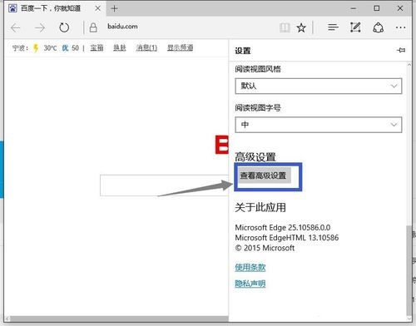
Task: Add page to favorites with star icon
Action: click(301, 27)
